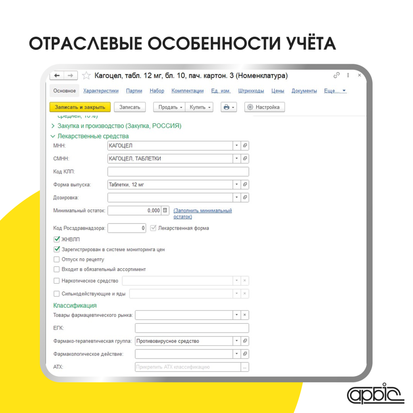Focus the Код КЛП input field
The image size is (413, 413).
click(x=178, y=171)
